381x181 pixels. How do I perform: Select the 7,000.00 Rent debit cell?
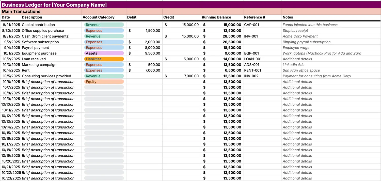tap(144, 70)
